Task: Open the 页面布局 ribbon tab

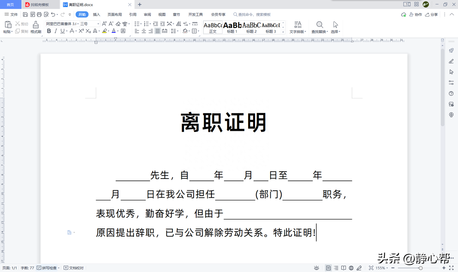Action: click(x=114, y=14)
